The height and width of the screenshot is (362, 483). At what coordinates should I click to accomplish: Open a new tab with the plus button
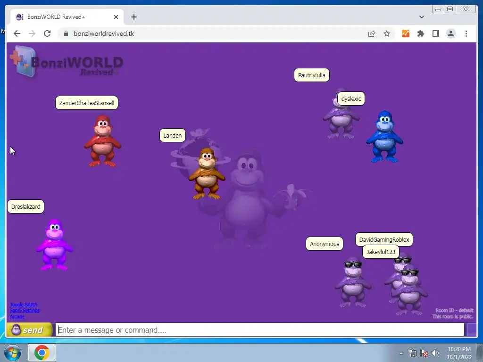tap(133, 17)
